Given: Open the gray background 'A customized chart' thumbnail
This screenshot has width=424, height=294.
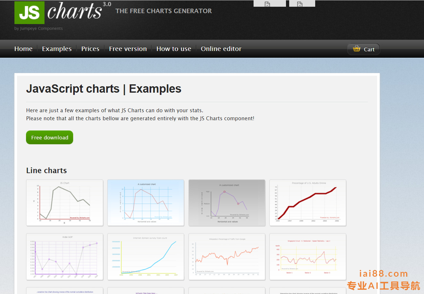Looking at the screenshot, I should 227,203.
